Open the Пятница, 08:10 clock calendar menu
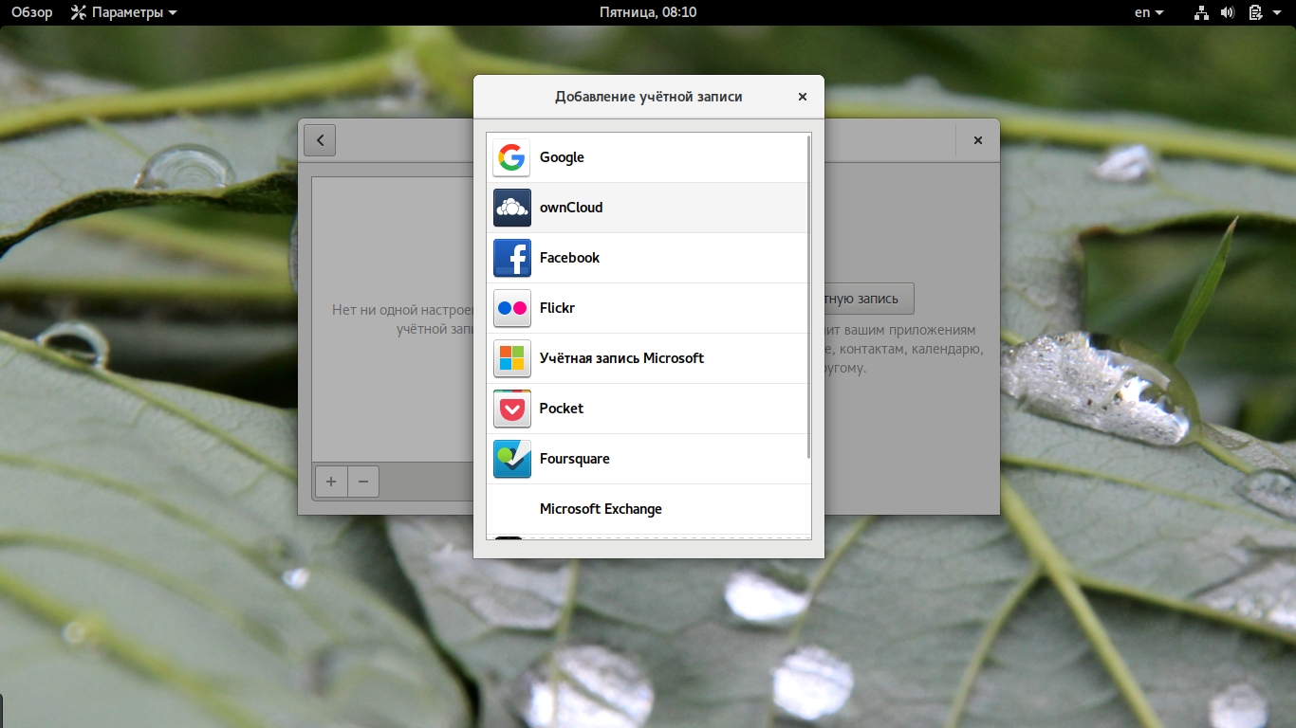 [x=648, y=12]
